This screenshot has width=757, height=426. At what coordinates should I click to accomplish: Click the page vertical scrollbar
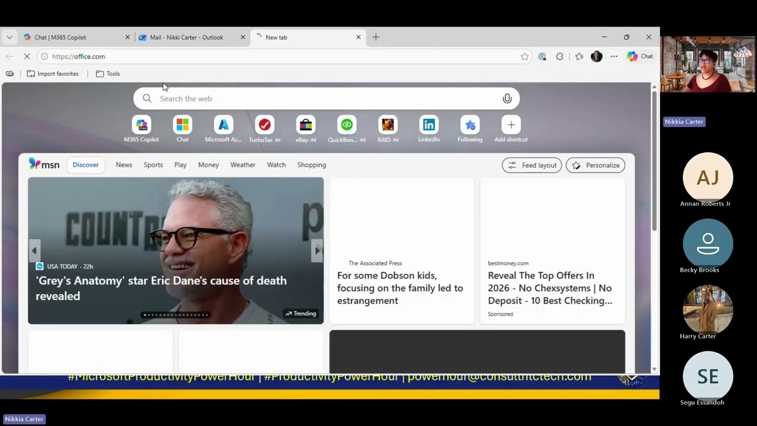click(654, 160)
